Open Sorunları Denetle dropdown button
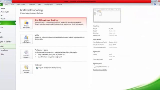This screenshot has width=160, height=90. [x=26, y=54]
